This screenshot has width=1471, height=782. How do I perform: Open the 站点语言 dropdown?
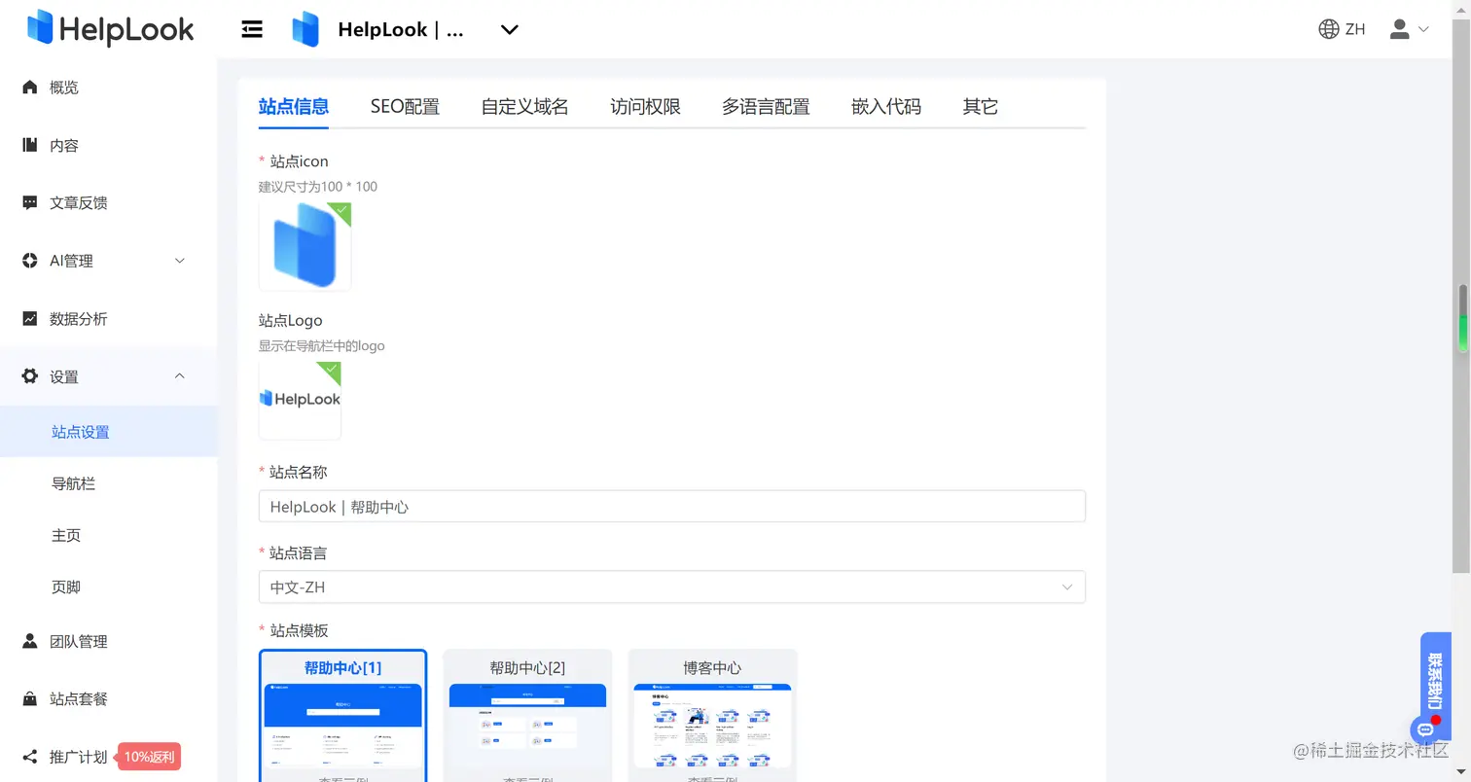tap(672, 586)
